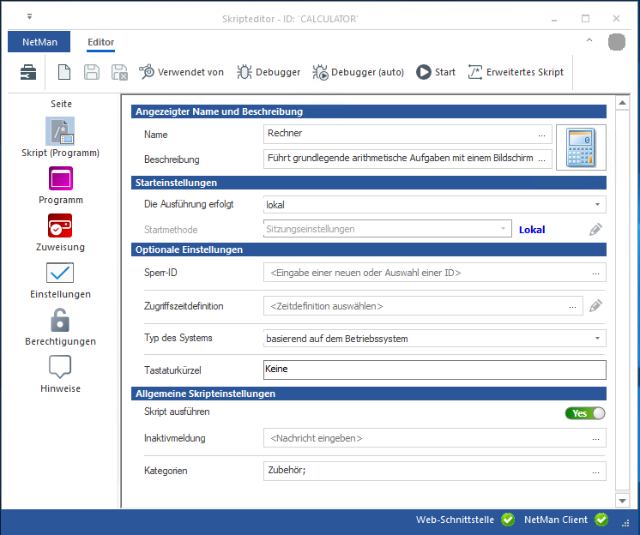640x535 pixels.
Task: Click the Tastaturkürzel input field
Action: pyautogui.click(x=434, y=370)
